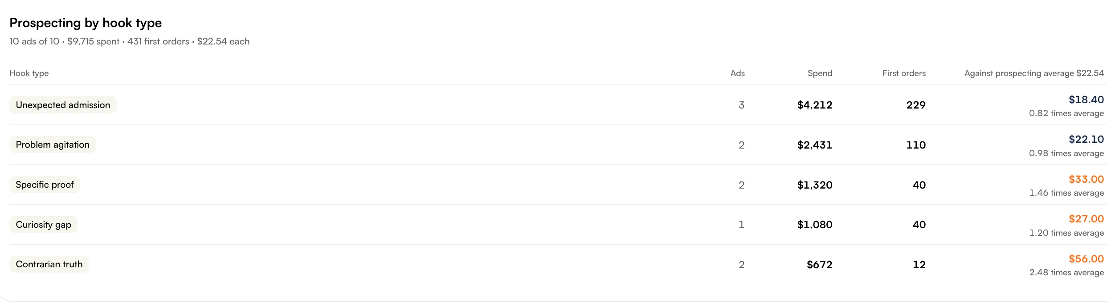The image size is (1107, 306).
Task: Sort table by Spend column header
Action: [x=820, y=73]
